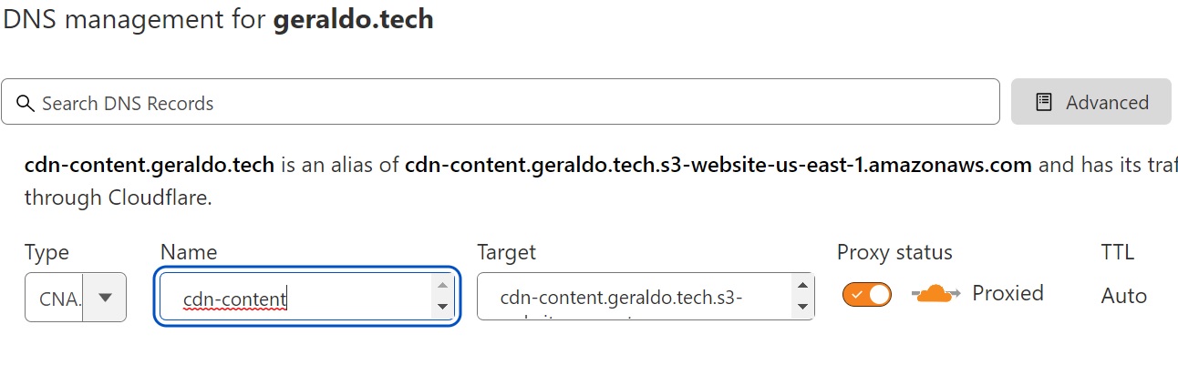Screen dimensions: 1178x375
Task: Select the TTL Auto value
Action: (x=1123, y=295)
